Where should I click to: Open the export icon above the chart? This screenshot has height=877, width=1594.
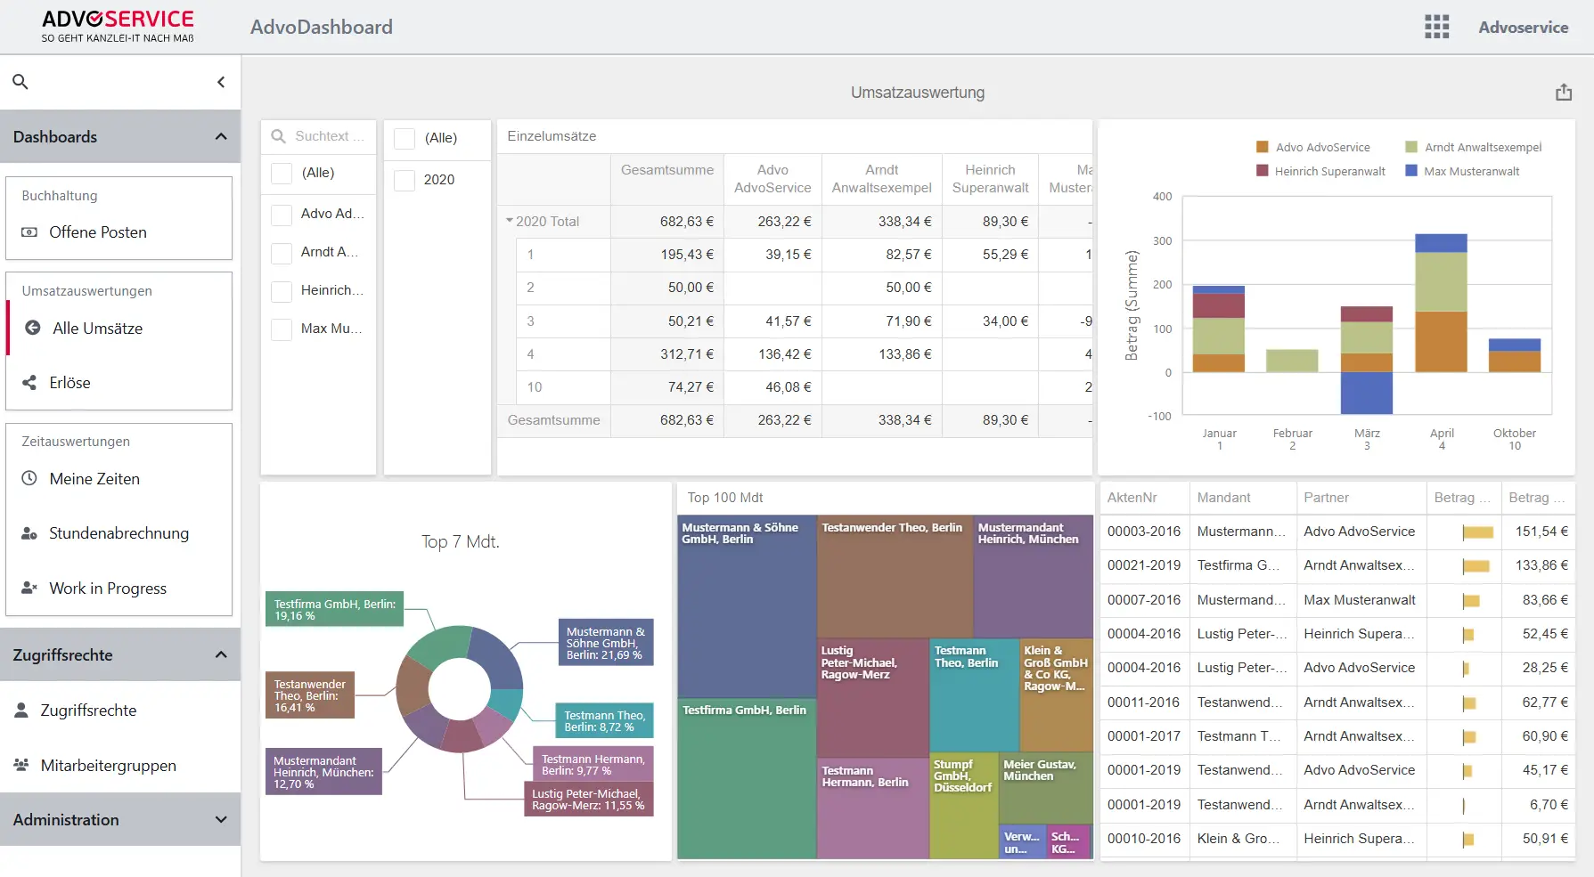pos(1563,92)
